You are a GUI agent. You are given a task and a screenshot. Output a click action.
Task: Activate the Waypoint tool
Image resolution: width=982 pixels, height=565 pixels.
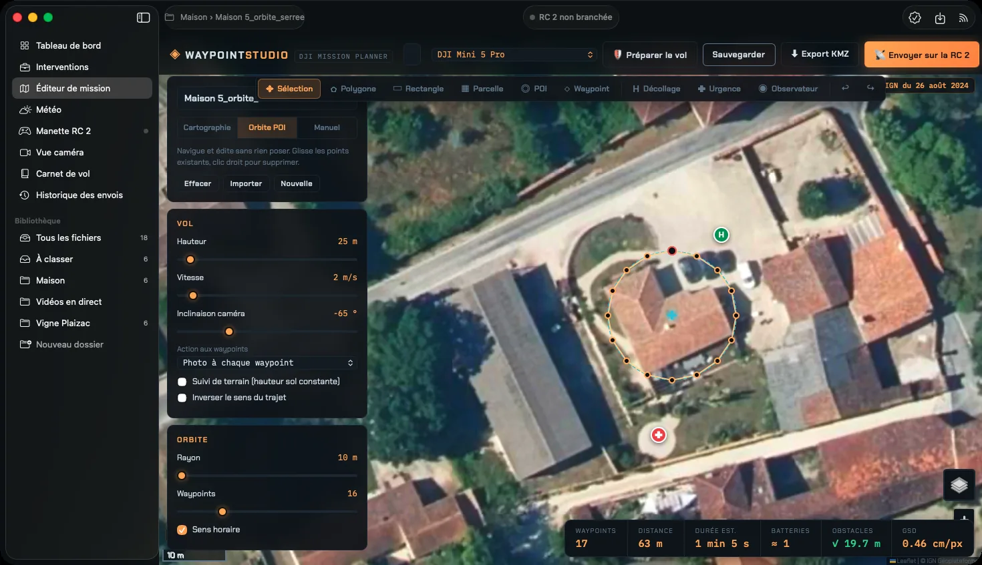pos(587,89)
